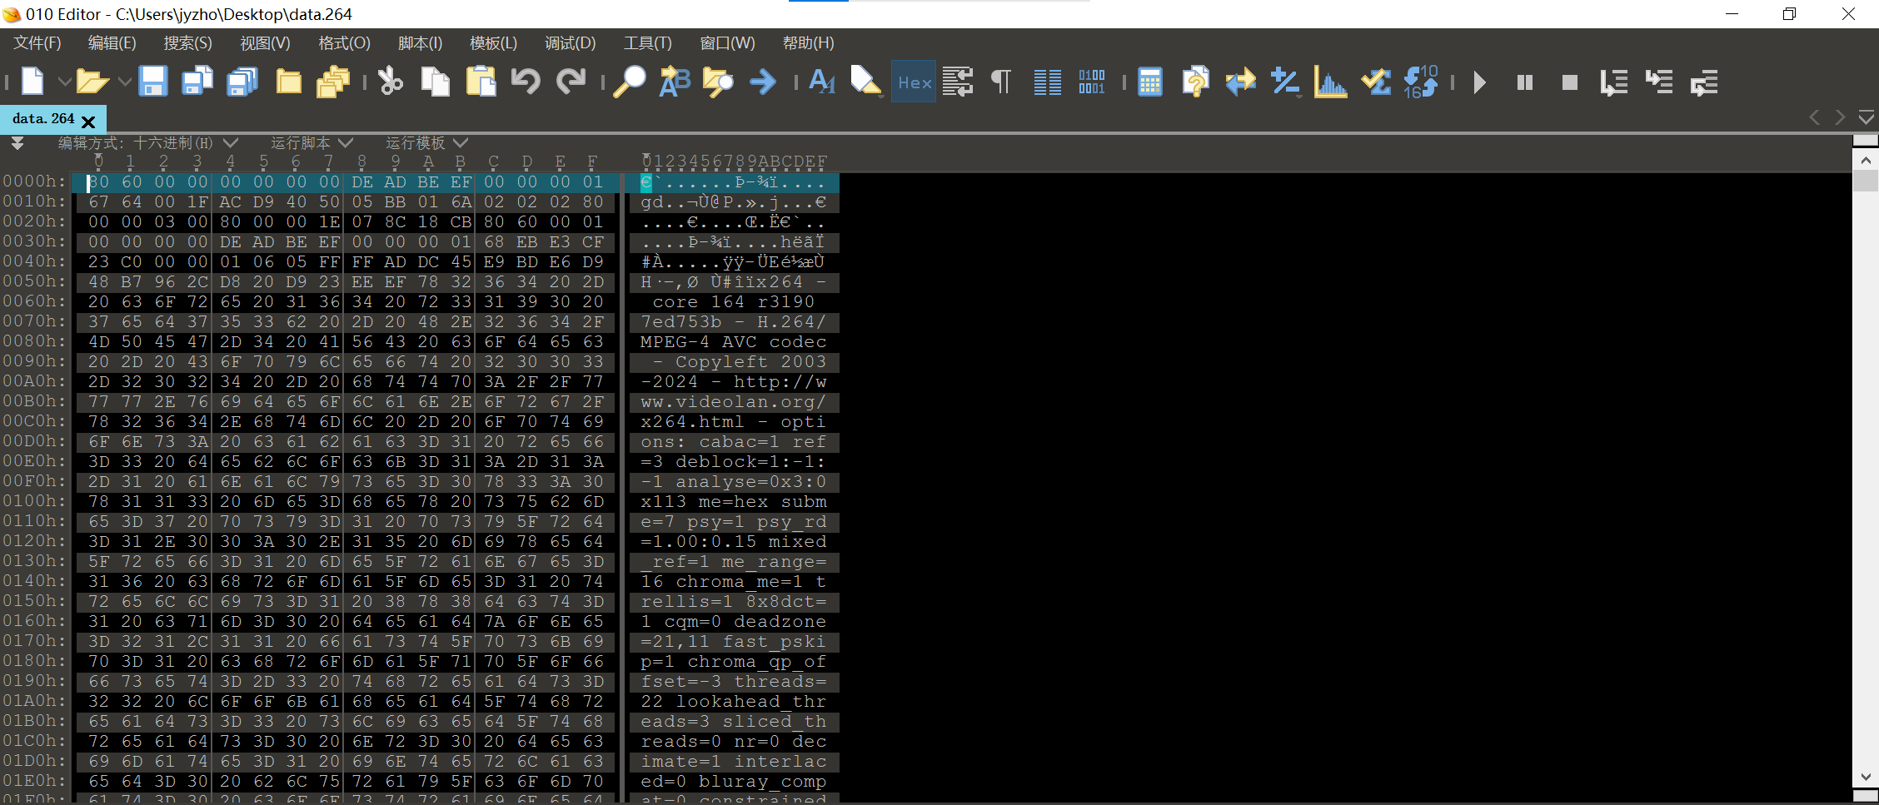
Task: Create a new file with the blank page icon
Action: pos(32,82)
